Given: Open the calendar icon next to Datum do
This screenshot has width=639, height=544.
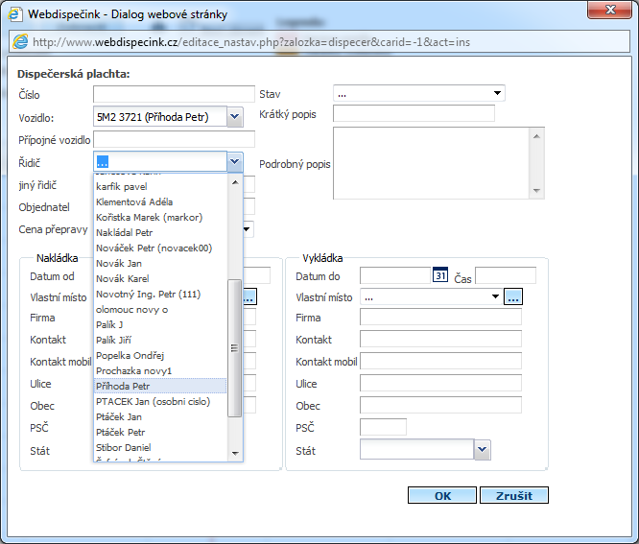Looking at the screenshot, I should [x=440, y=275].
